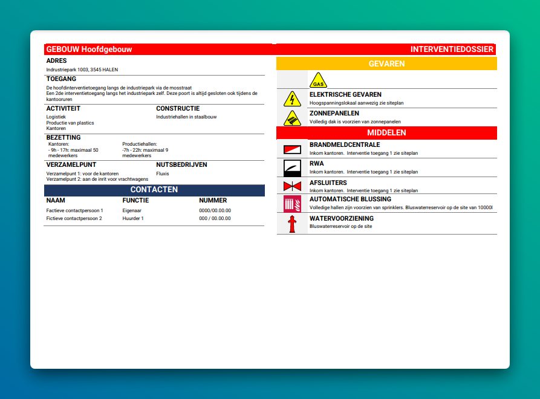Click the Fluxis utility company entry
The image size is (540, 399).
click(163, 174)
